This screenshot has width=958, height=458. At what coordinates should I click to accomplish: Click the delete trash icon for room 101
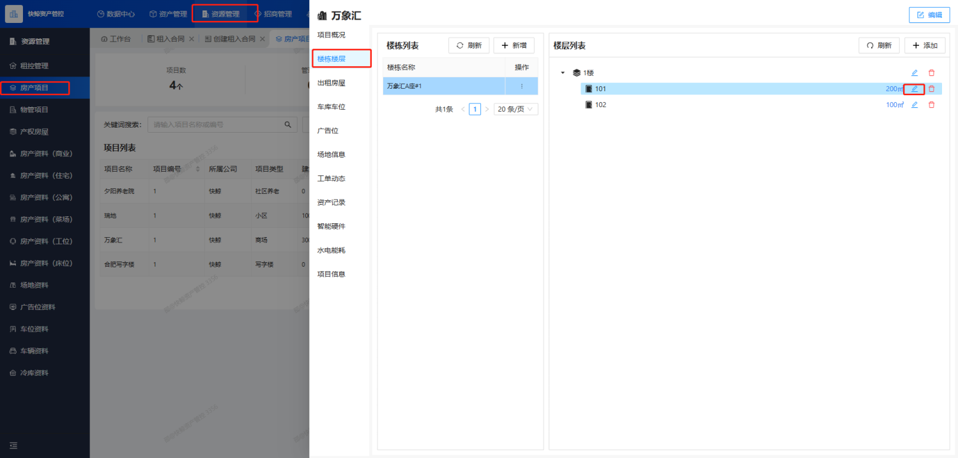(931, 89)
